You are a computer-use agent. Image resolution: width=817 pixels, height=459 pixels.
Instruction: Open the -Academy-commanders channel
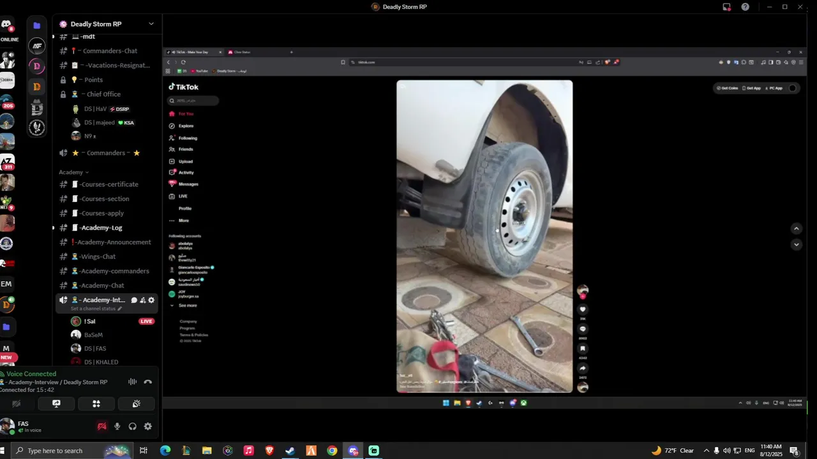pos(107,271)
